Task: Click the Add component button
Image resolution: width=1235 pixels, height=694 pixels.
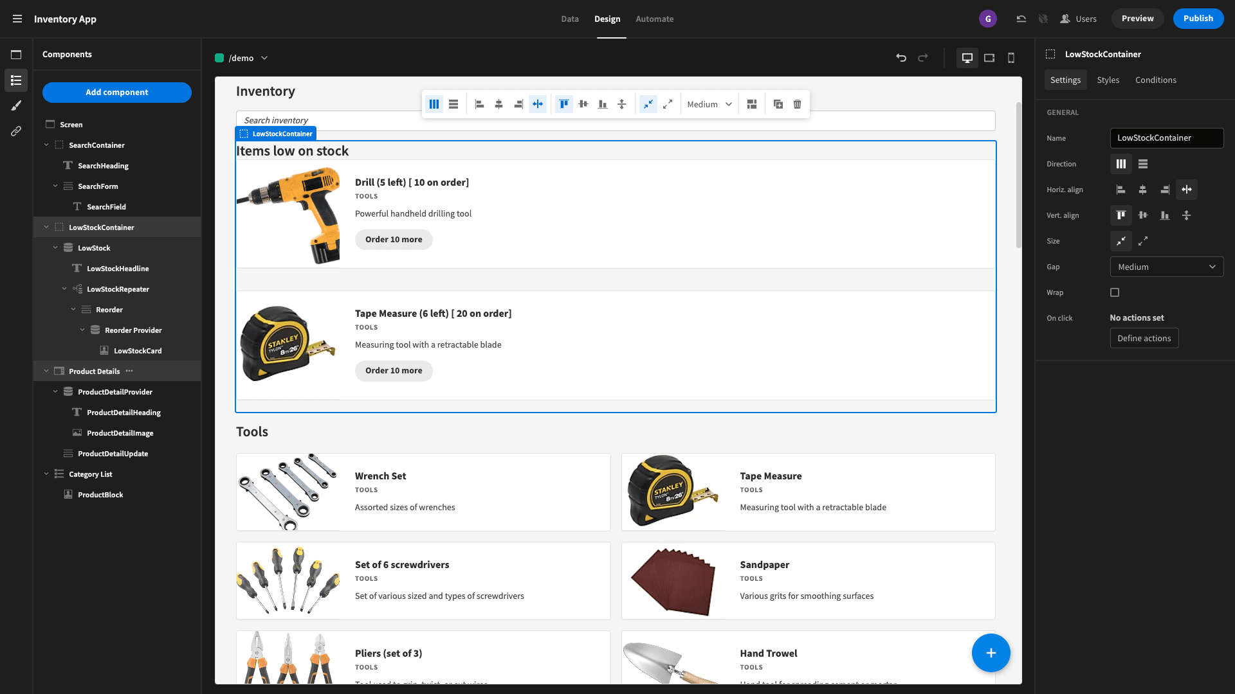Action: pos(116,91)
